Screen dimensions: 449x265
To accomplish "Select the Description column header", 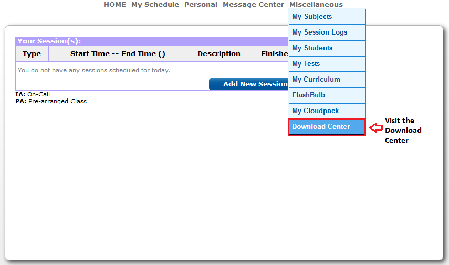I will [x=218, y=54].
